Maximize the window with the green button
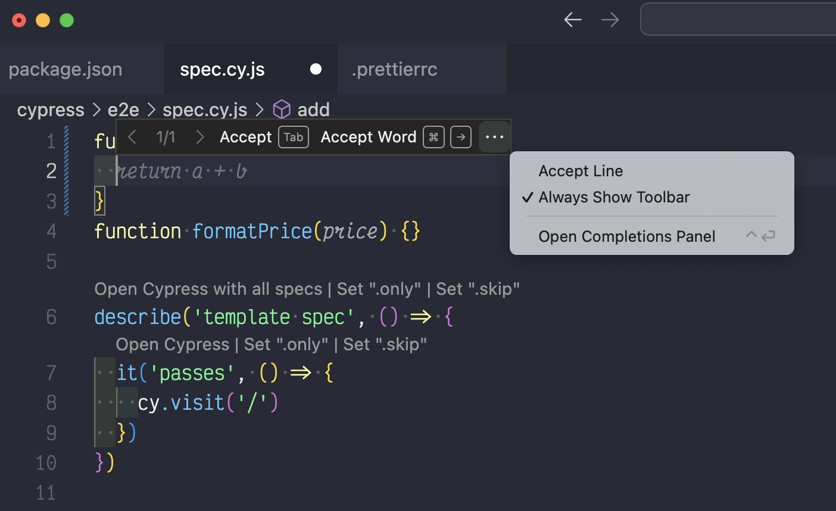This screenshot has height=511, width=836. click(x=67, y=20)
